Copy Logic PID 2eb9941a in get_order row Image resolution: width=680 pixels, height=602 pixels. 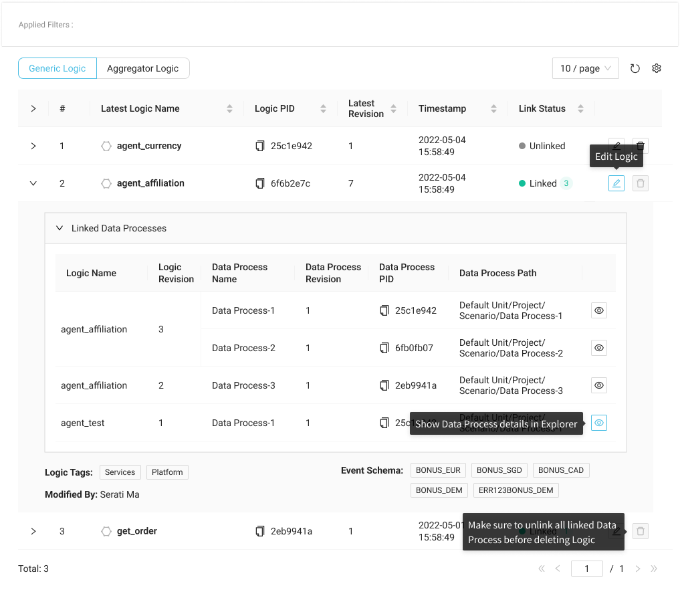[x=260, y=531]
